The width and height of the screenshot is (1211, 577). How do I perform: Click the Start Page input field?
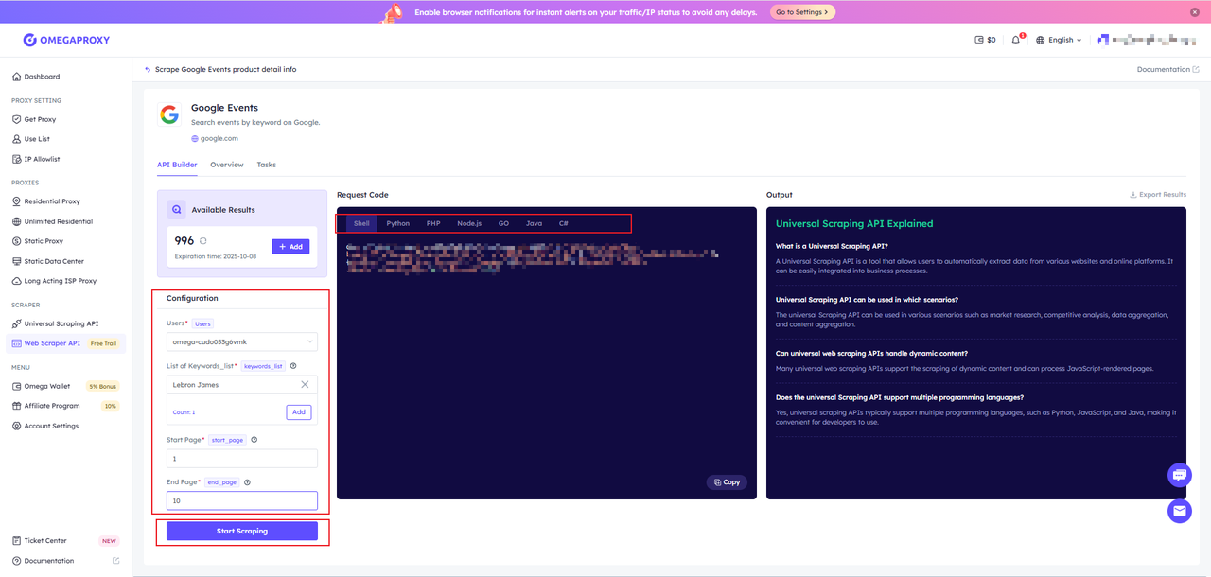click(242, 458)
